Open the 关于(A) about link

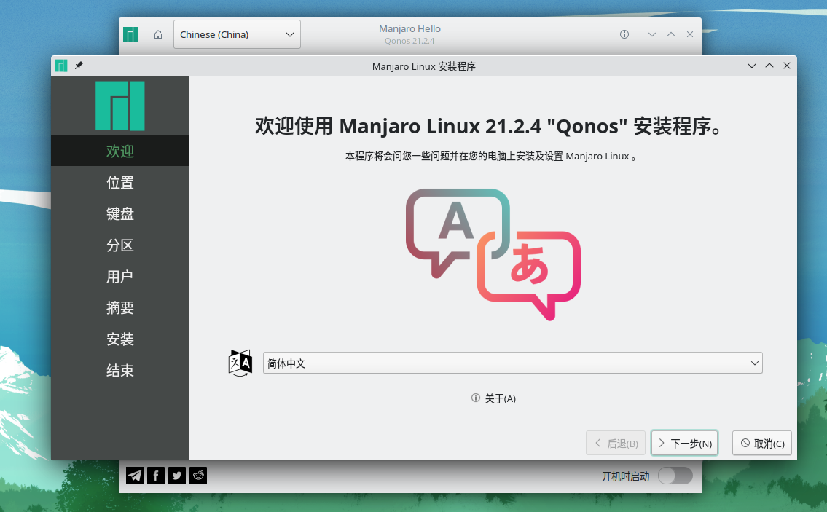click(493, 398)
